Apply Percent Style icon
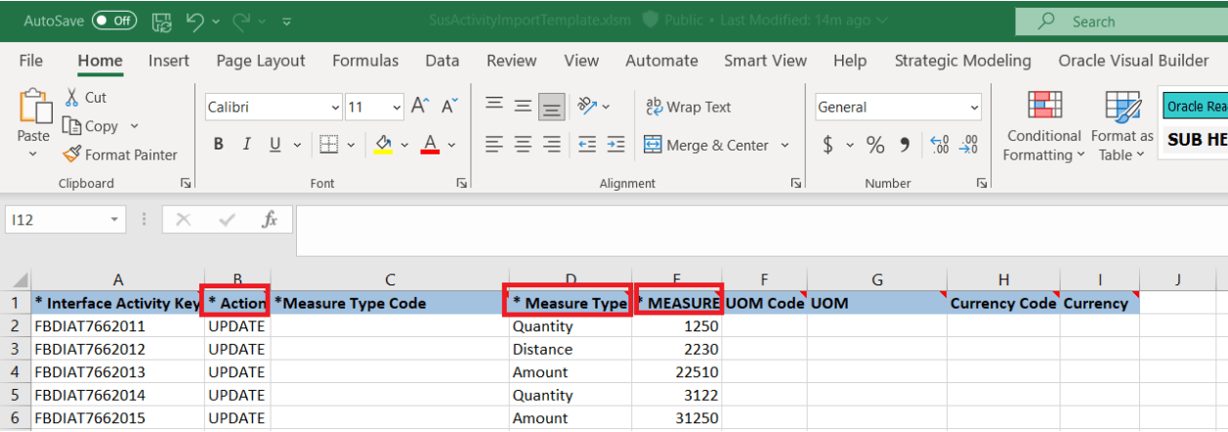This screenshot has width=1228, height=432. (x=875, y=145)
